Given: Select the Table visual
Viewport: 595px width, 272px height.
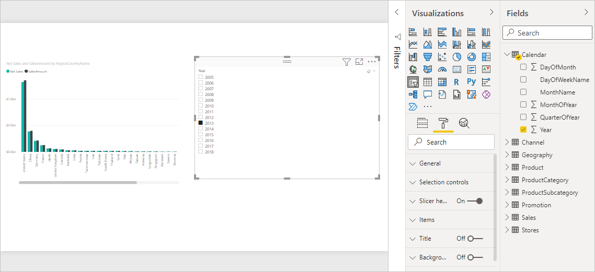Looking at the screenshot, I should click(x=427, y=82).
